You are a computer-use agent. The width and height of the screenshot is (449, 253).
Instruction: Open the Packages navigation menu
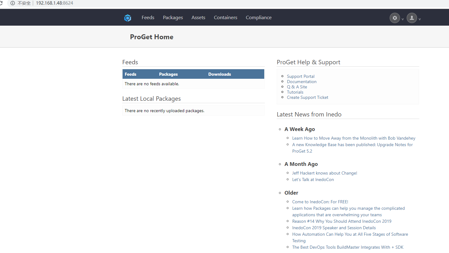[173, 18]
